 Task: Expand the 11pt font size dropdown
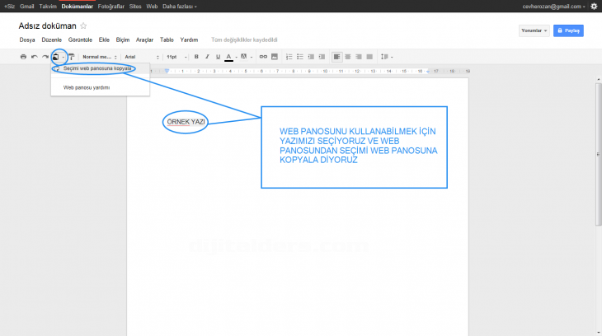click(x=176, y=57)
